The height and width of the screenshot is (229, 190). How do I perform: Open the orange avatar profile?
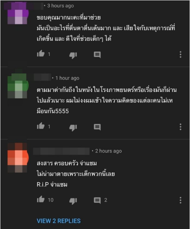pos(17,158)
